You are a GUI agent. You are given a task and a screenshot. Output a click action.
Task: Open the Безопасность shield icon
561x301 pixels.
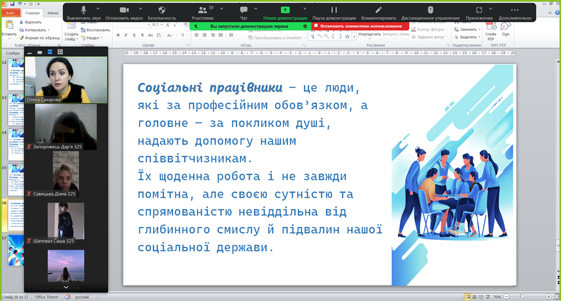click(162, 11)
